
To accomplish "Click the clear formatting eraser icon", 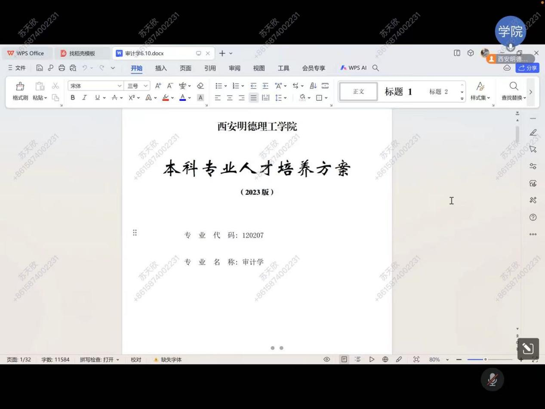I will [x=200, y=86].
